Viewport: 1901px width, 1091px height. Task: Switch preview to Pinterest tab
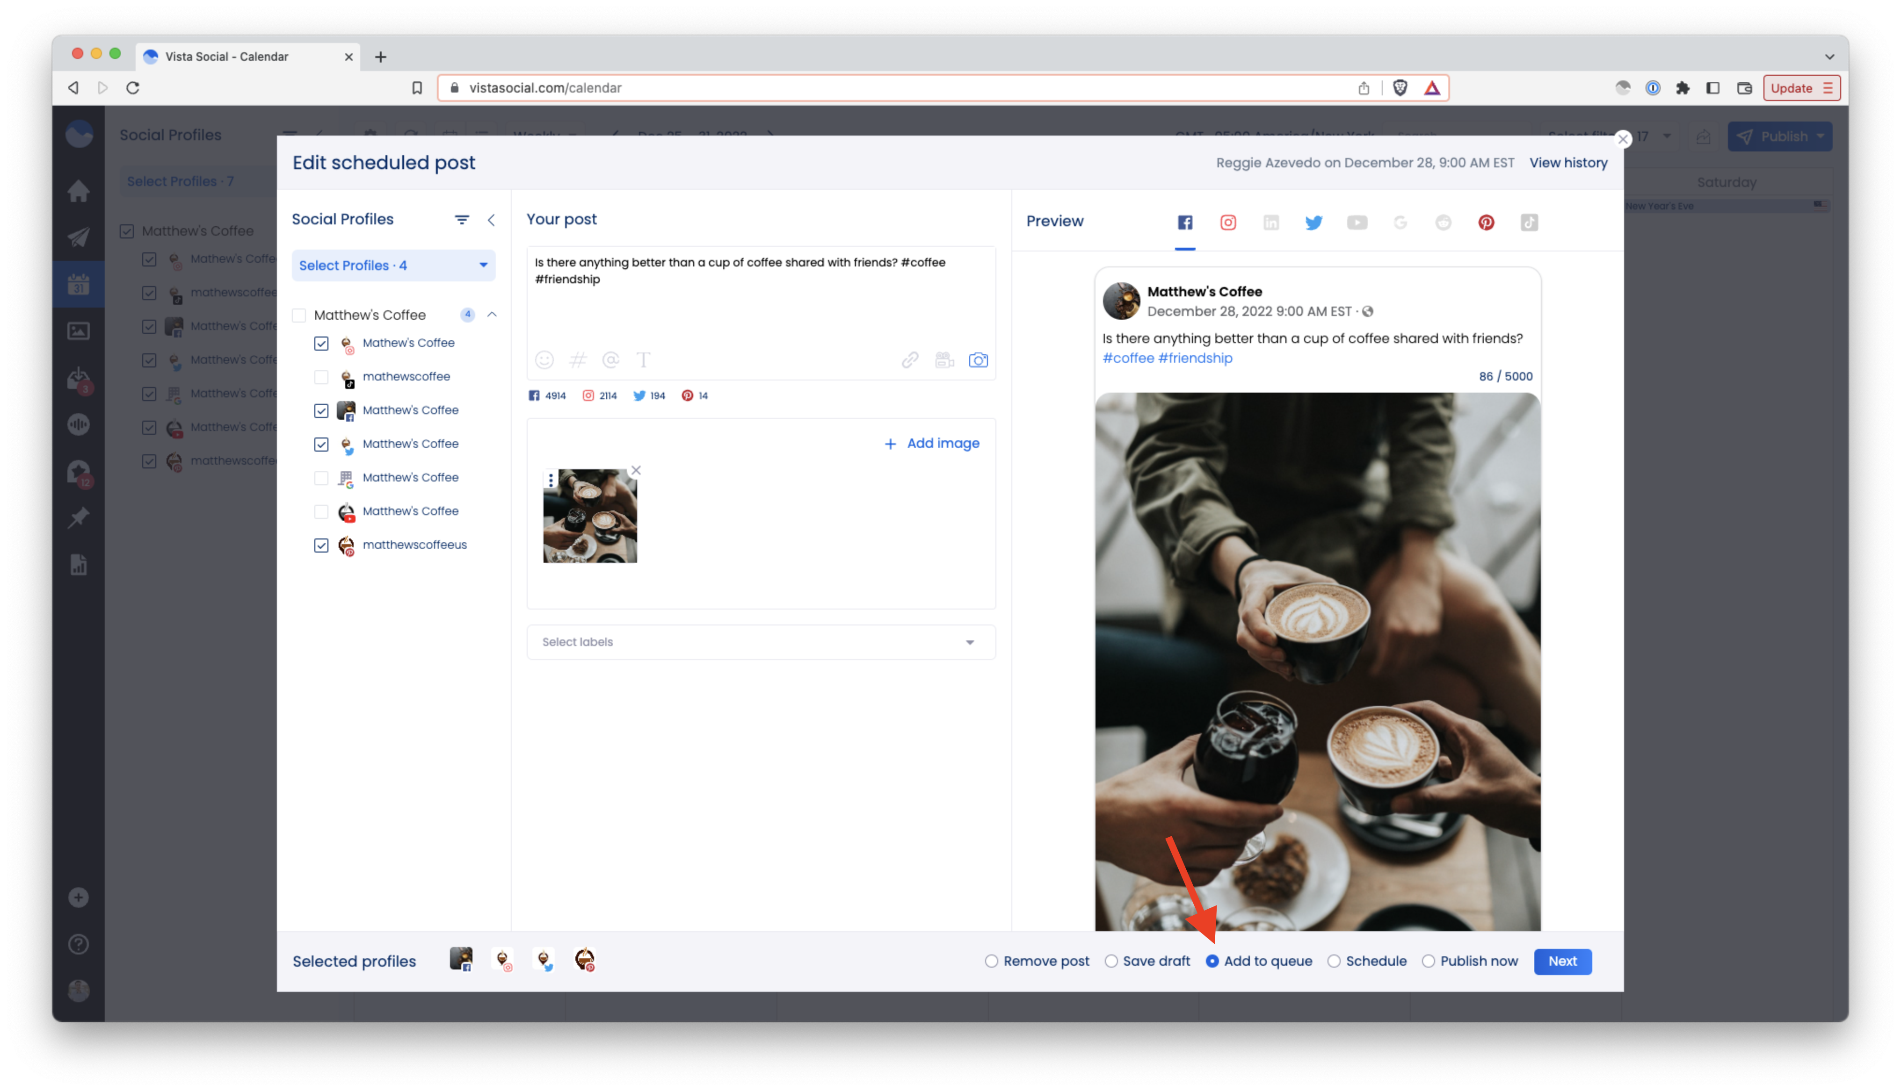pos(1487,223)
